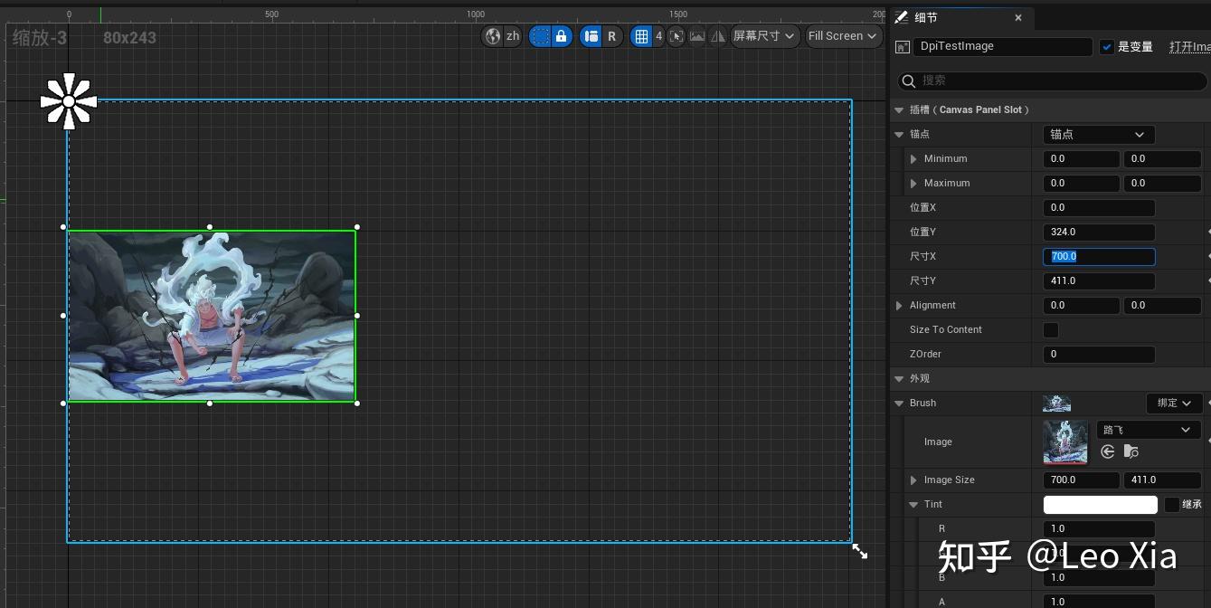The width and height of the screenshot is (1211, 608).
Task: Click the magnifier icon in details search
Action: tap(909, 81)
